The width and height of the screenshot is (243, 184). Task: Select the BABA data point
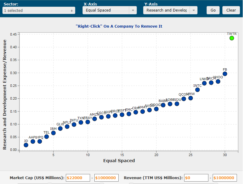(163, 105)
